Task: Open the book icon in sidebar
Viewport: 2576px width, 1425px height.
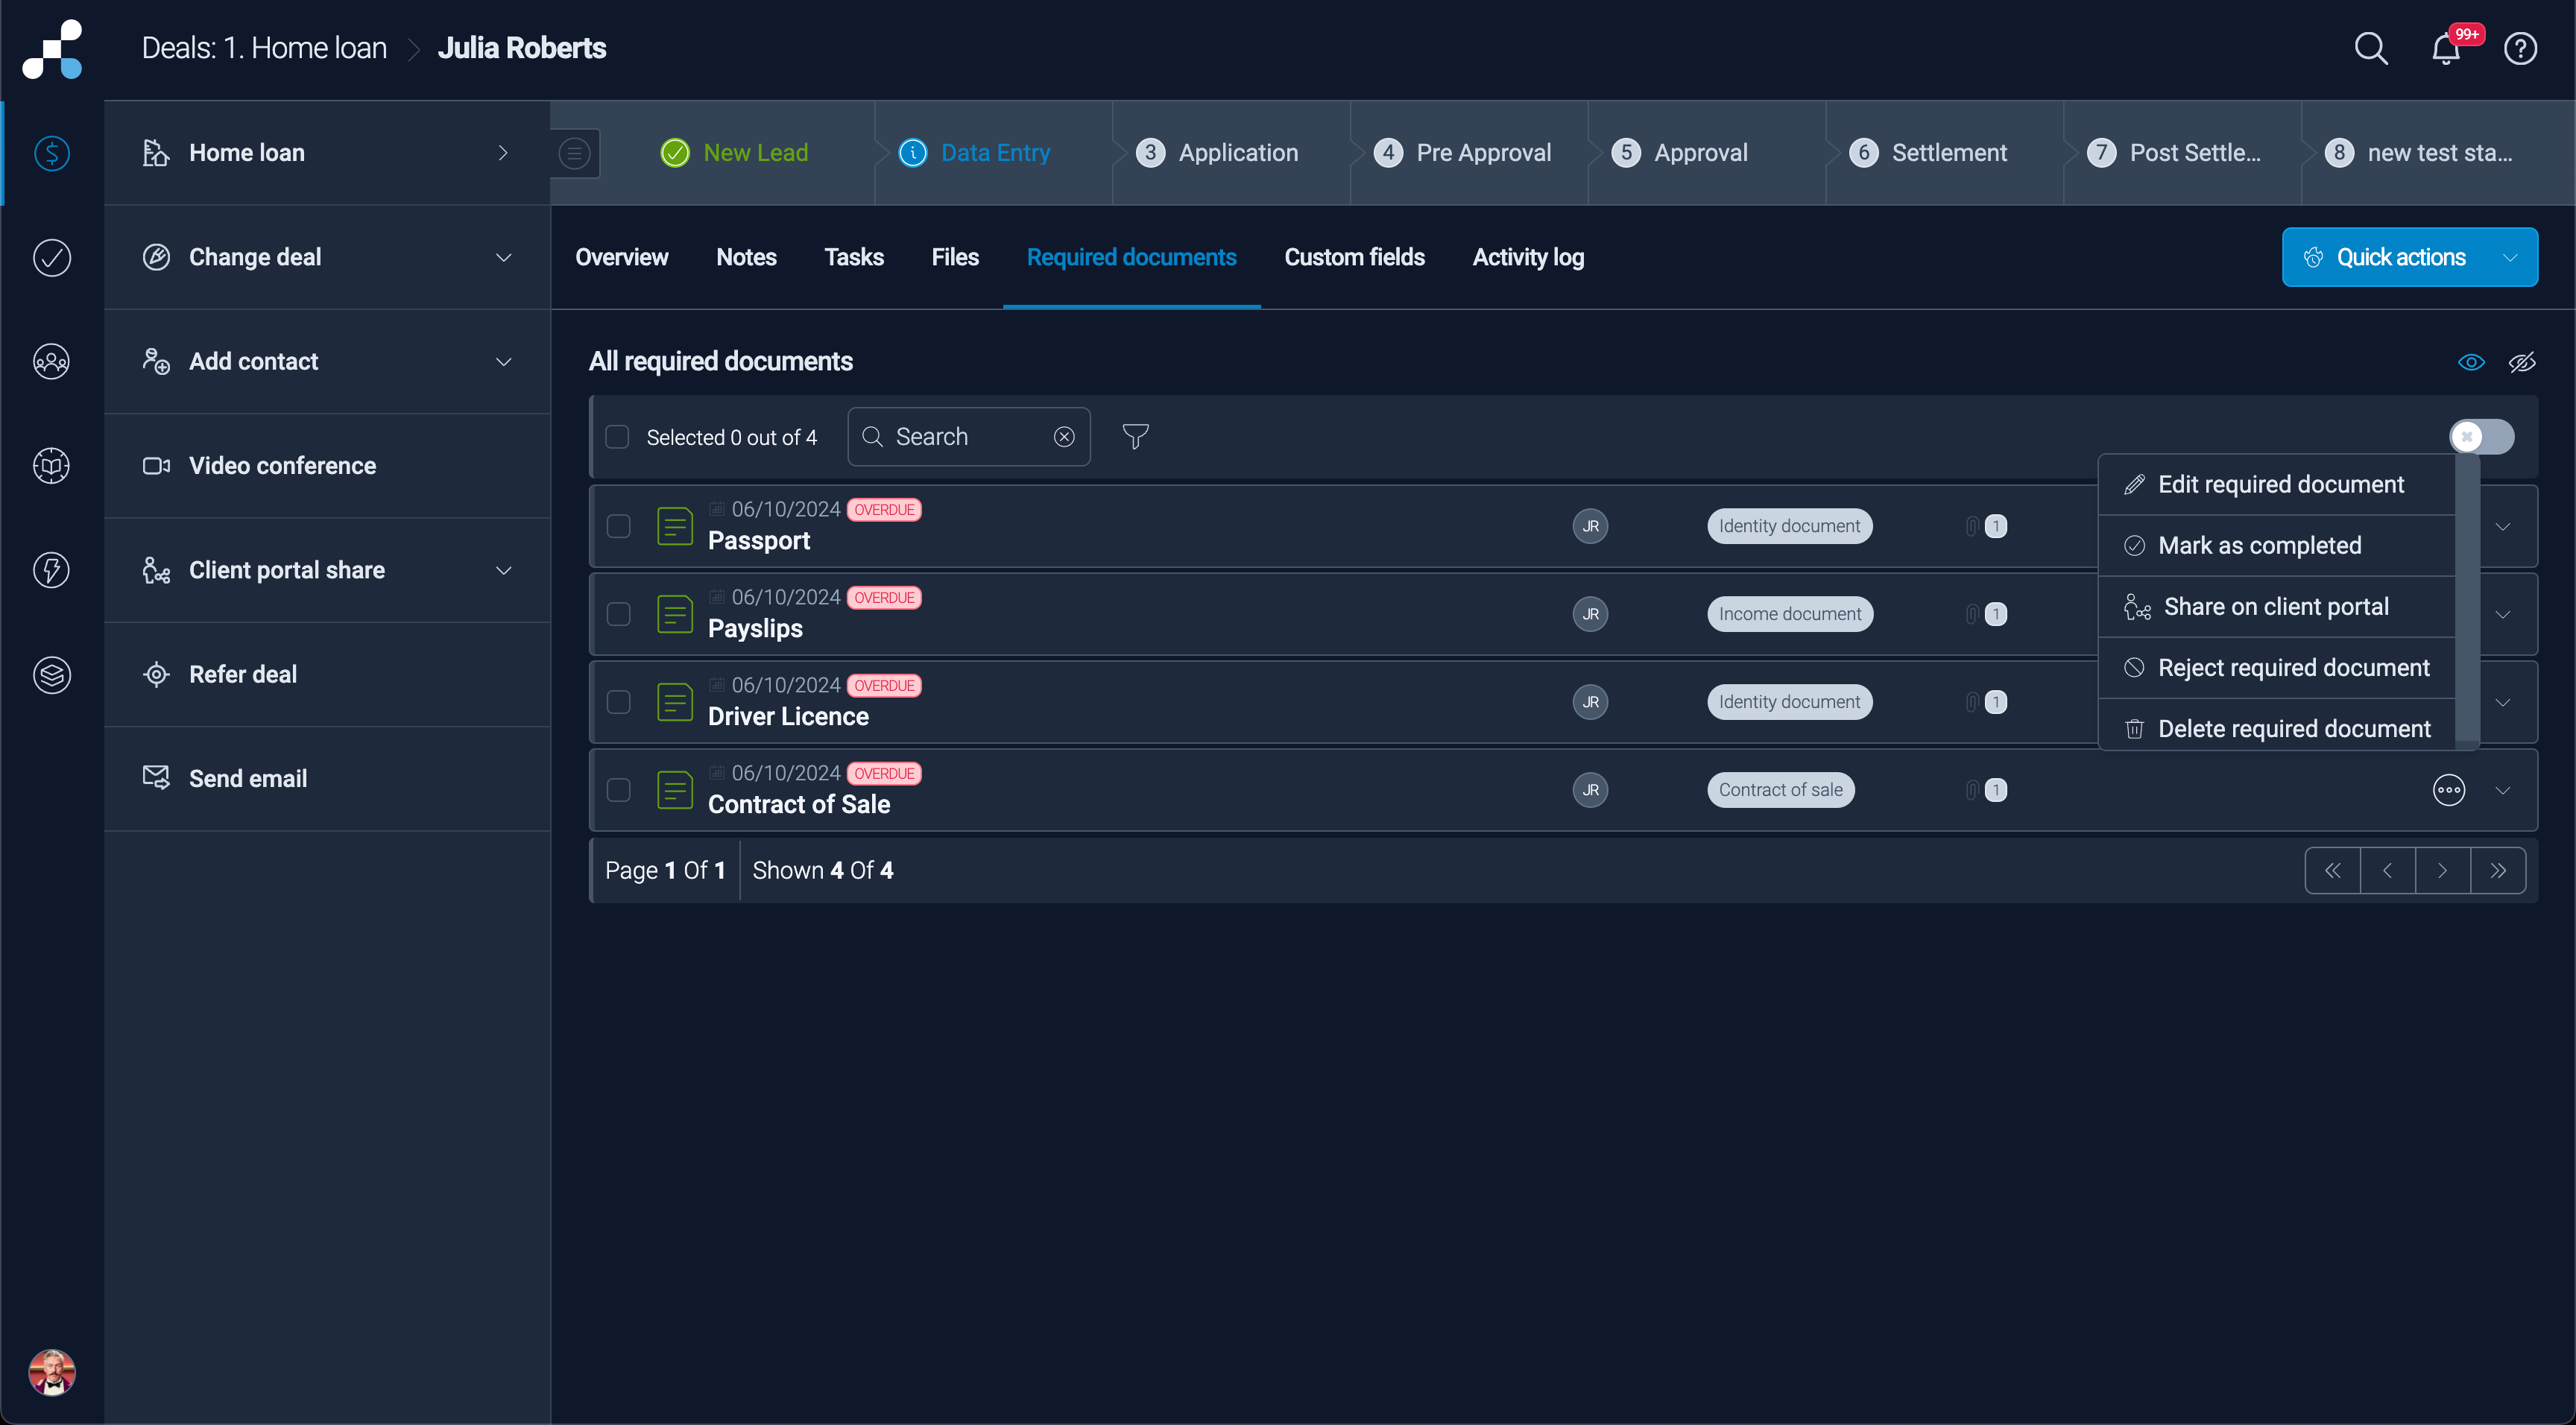Action: 52,465
